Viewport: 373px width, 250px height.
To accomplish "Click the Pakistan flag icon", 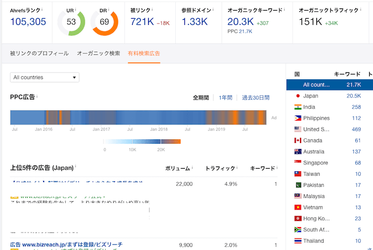I will tap(298, 185).
